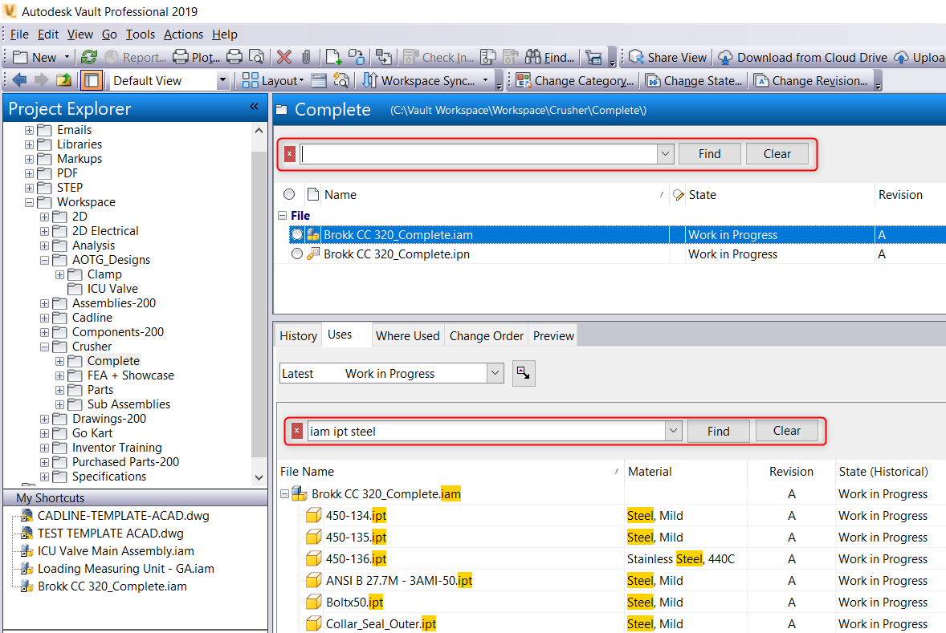Click the Download from Cloud Drive icon
Image resolution: width=946 pixels, height=633 pixels.
click(725, 57)
